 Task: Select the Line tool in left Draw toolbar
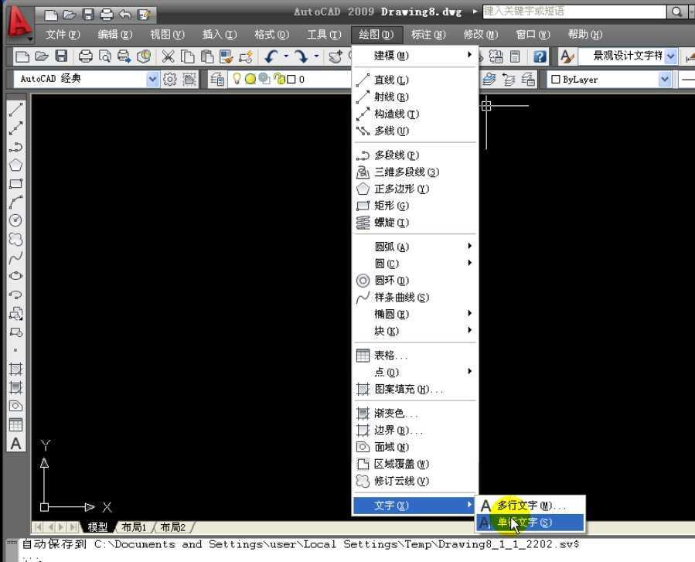(x=16, y=110)
